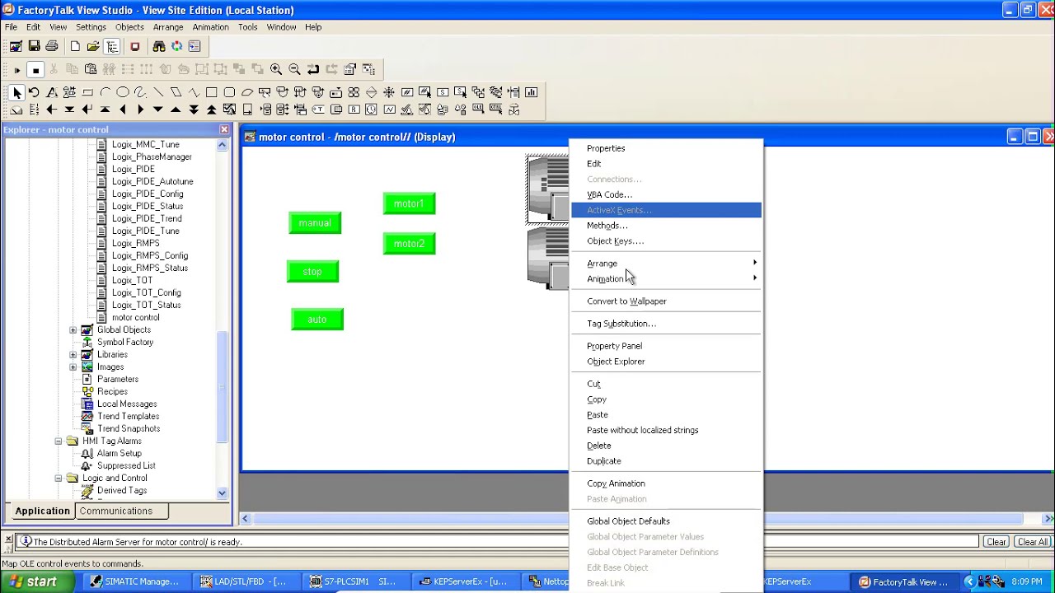Click the green motor1 button on display
The width and height of the screenshot is (1055, 593).
pyautogui.click(x=409, y=203)
